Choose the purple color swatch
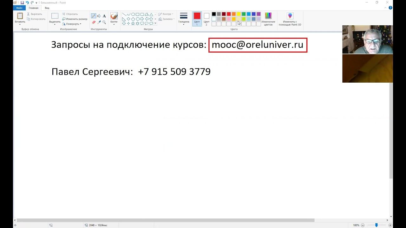 coord(259,14)
